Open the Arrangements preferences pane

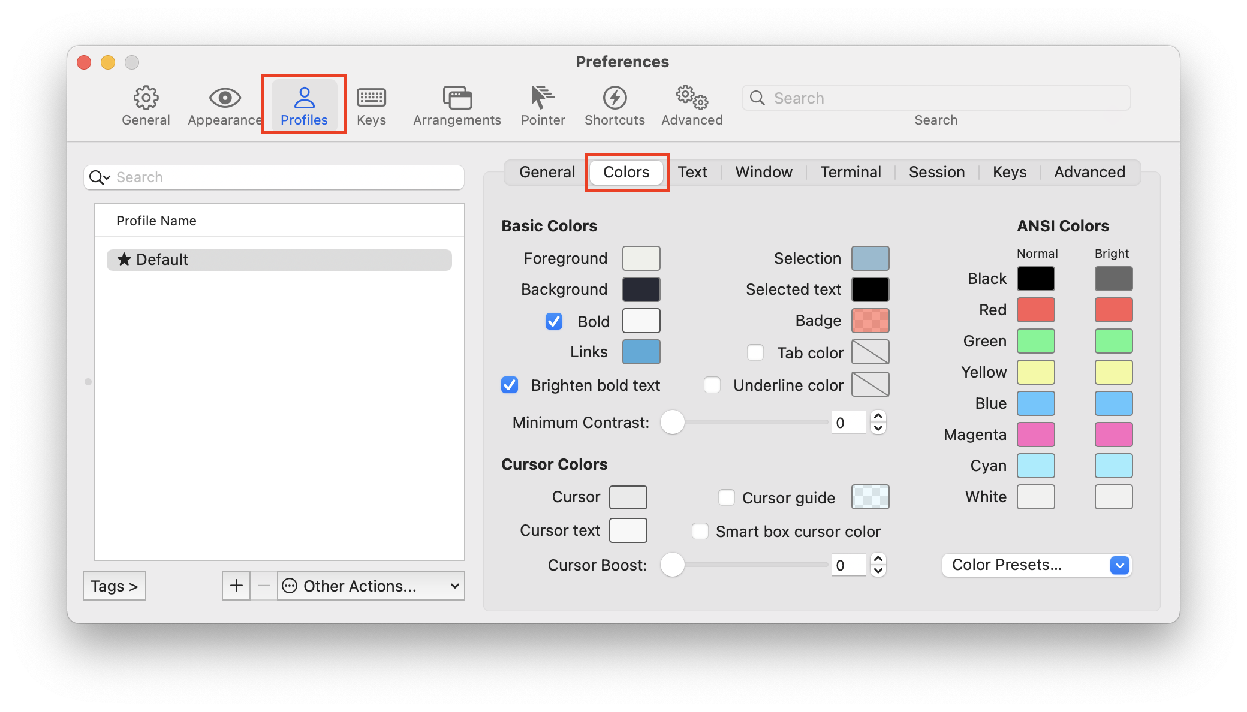[x=457, y=105]
